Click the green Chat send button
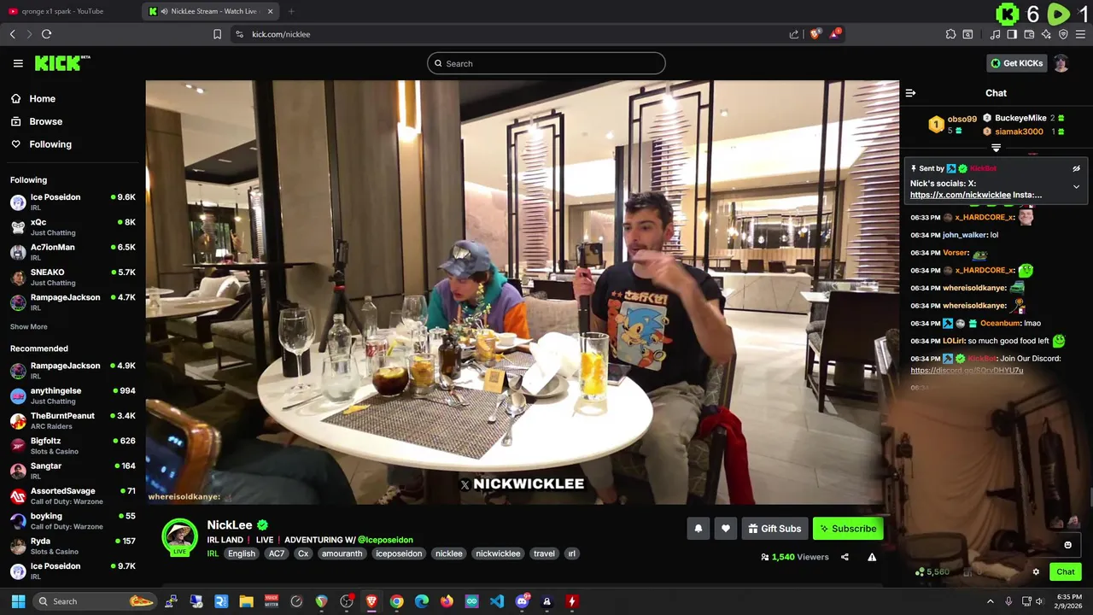The image size is (1093, 615). (1065, 572)
